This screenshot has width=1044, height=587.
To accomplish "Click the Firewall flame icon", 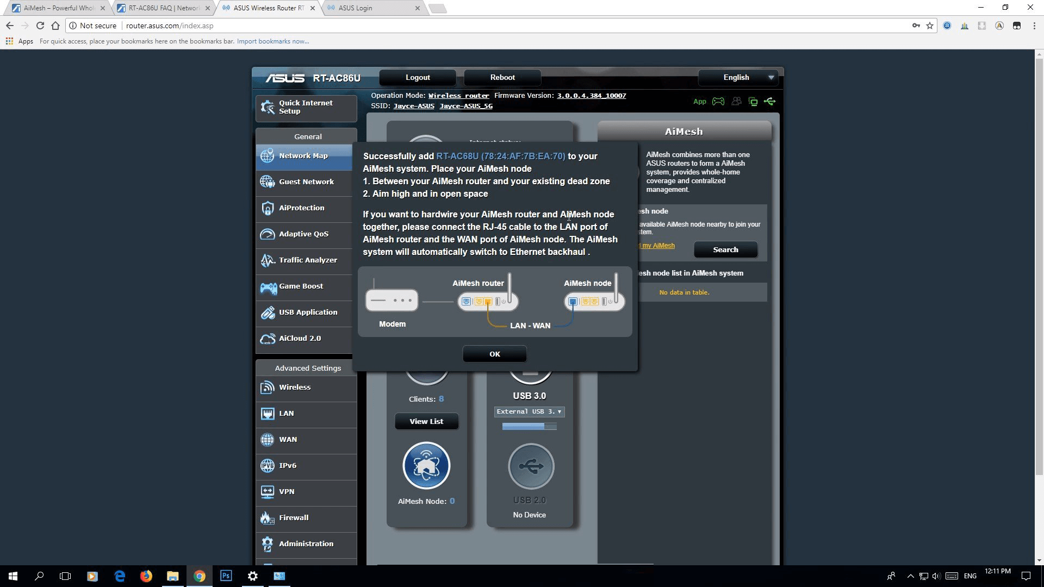I will pos(267,518).
